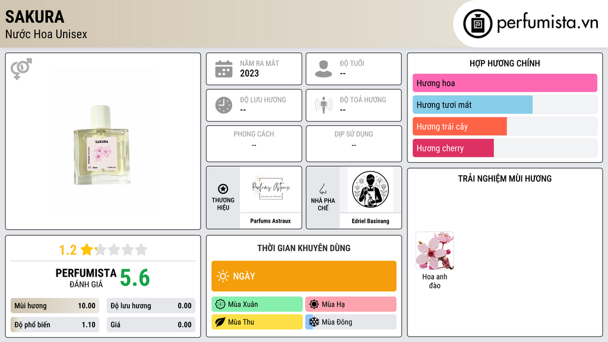608x342 pixels.
Task: Click the Mùa Hạ season bar
Action: [x=351, y=305]
